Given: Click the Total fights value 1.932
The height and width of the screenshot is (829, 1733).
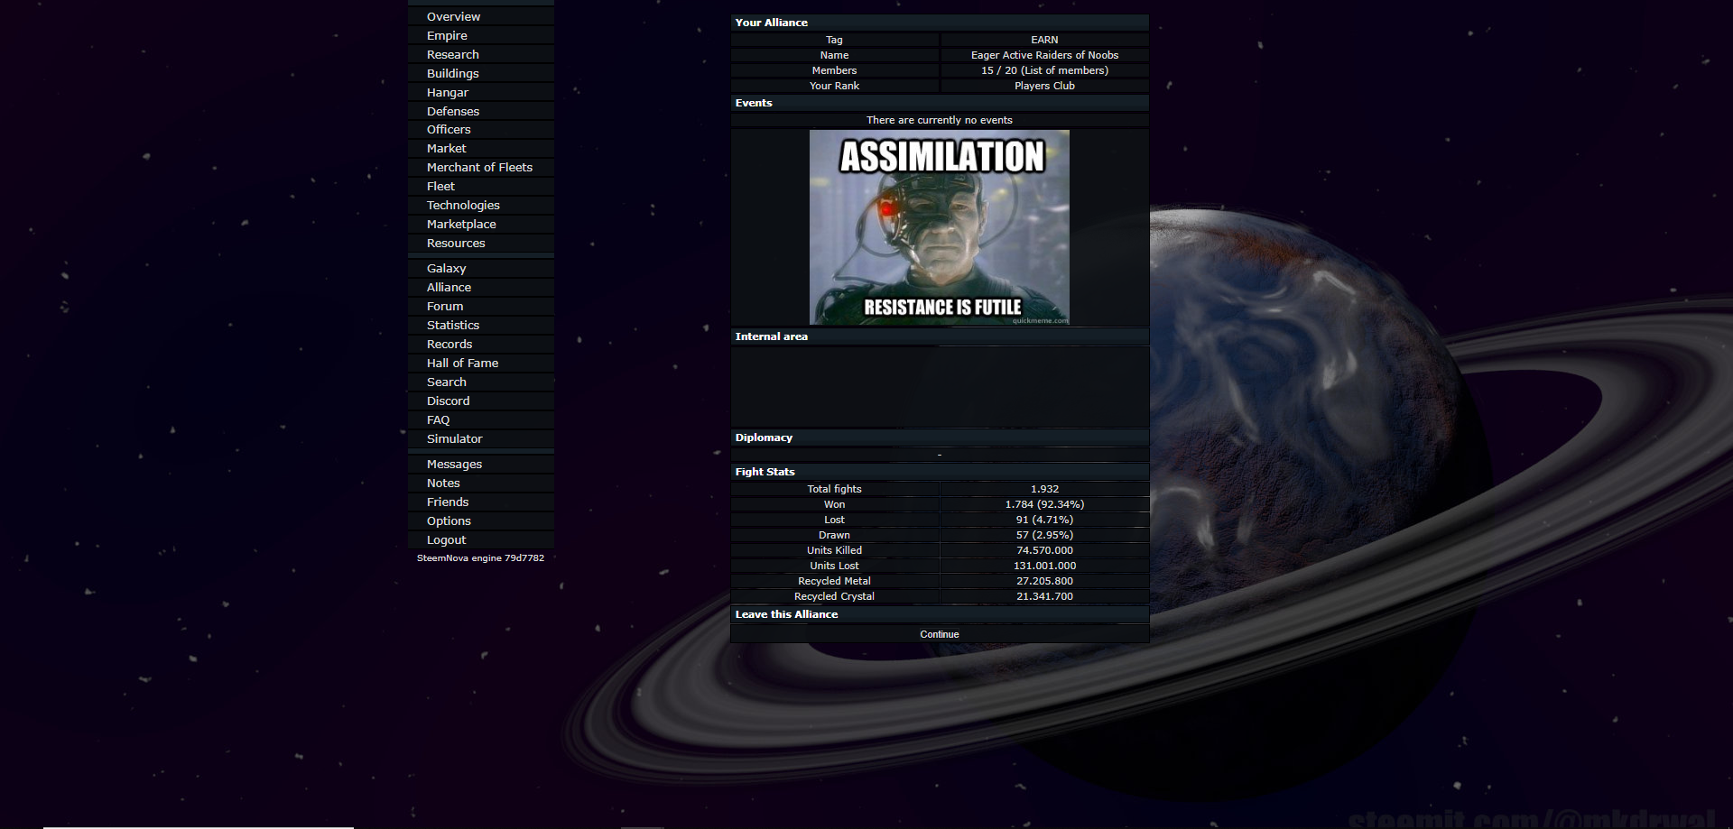Looking at the screenshot, I should (1044, 489).
